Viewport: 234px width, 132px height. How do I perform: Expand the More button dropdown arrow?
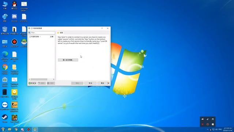pyautogui.click(x=109, y=83)
